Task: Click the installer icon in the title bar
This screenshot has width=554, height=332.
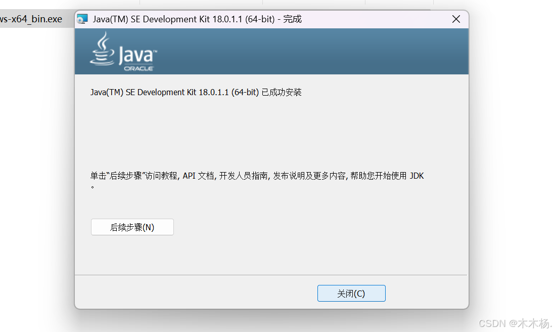Action: pyautogui.click(x=82, y=19)
